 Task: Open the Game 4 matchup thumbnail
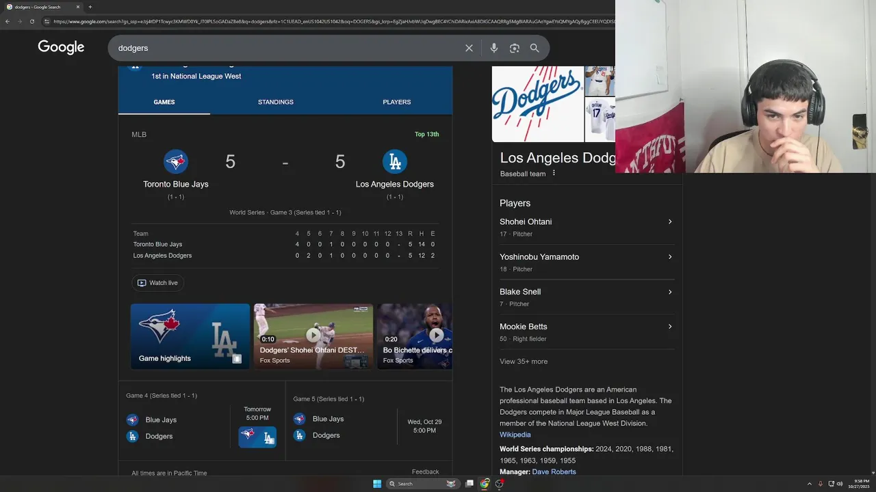tap(257, 437)
